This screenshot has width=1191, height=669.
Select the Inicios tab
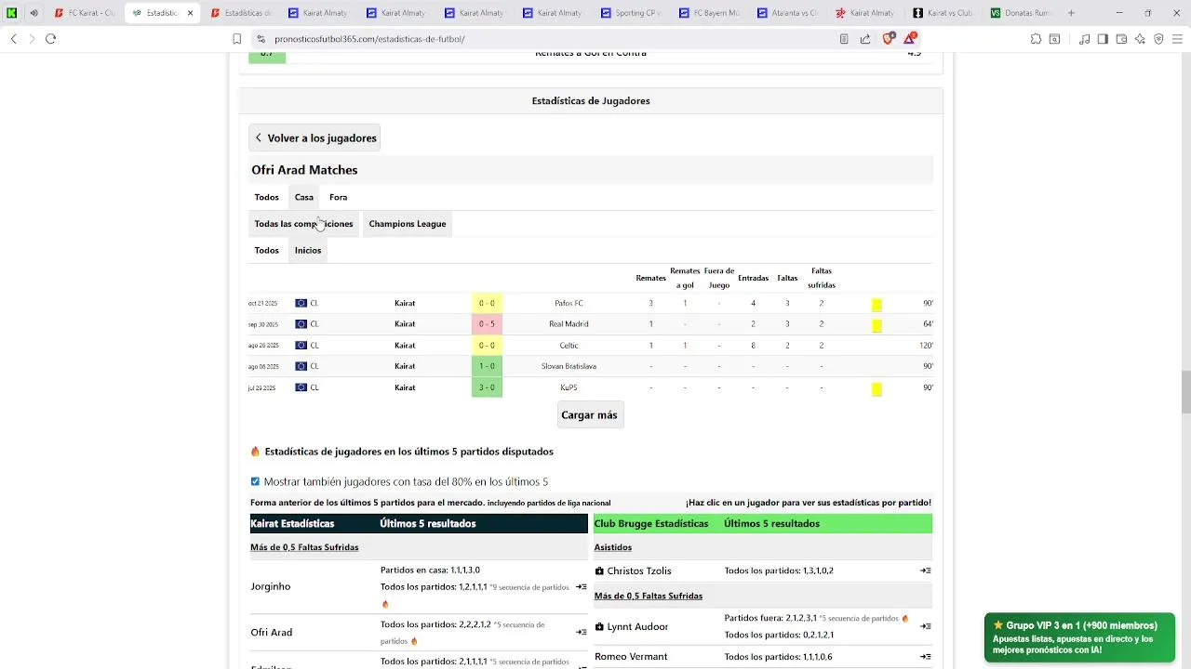click(308, 250)
